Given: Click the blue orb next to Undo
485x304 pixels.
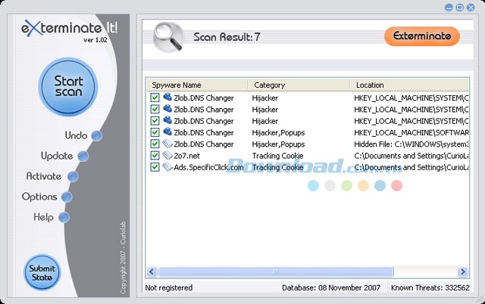Looking at the screenshot, I should (x=97, y=136).
